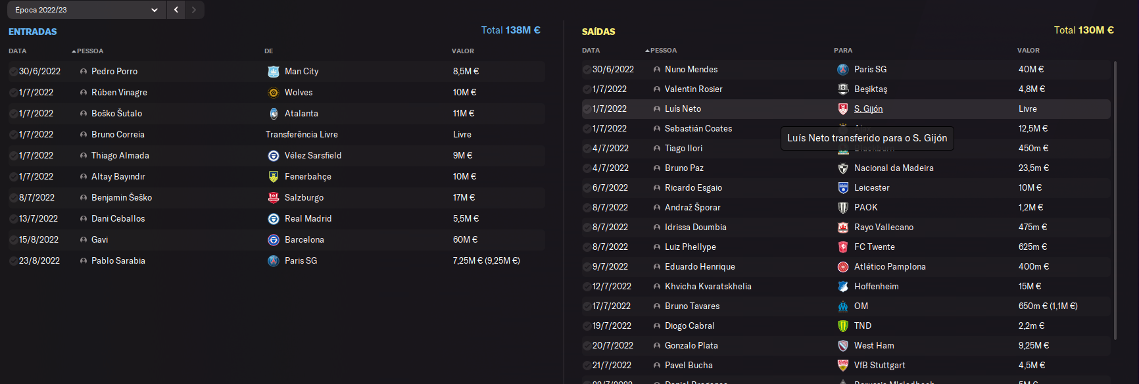The height and width of the screenshot is (384, 1139).
Task: Select Bruno Correia Transferência Livre row
Action: pyautogui.click(x=276, y=135)
